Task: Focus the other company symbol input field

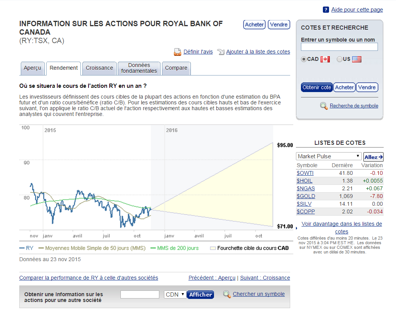Action: [140, 295]
